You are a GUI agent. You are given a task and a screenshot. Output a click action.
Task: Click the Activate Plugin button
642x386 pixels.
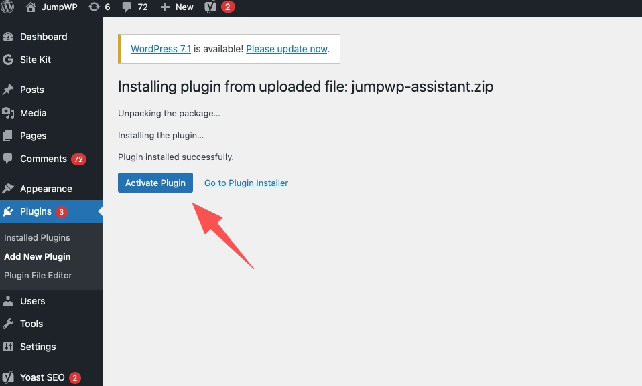[x=155, y=183]
